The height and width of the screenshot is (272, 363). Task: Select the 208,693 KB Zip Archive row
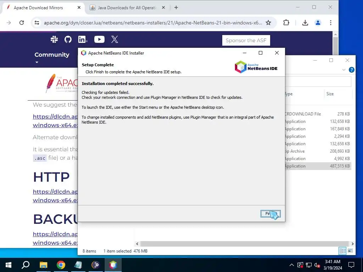point(318,151)
